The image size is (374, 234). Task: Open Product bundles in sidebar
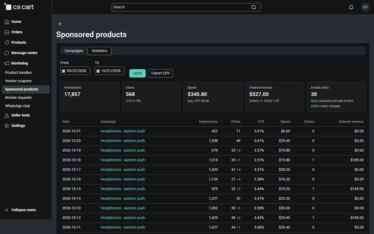tap(18, 73)
